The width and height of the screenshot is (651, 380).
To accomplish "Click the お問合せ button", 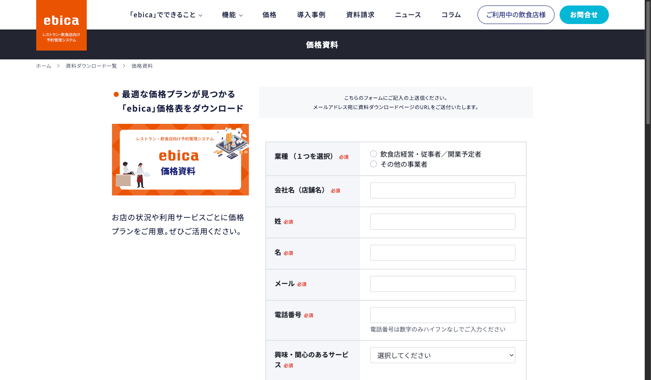I will [584, 15].
